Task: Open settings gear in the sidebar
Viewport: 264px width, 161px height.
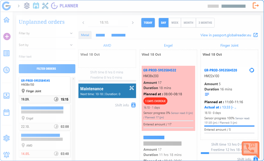Action: coord(7,138)
